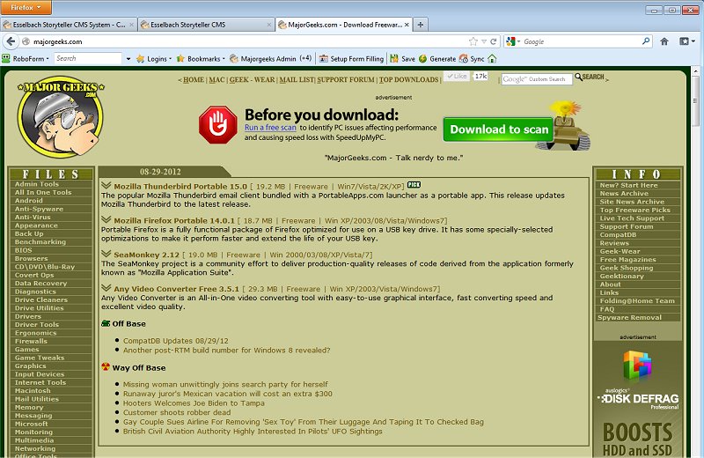This screenshot has width=704, height=458.
Task: Open TOP DOWNLOADS navigation link
Action: pyautogui.click(x=408, y=79)
